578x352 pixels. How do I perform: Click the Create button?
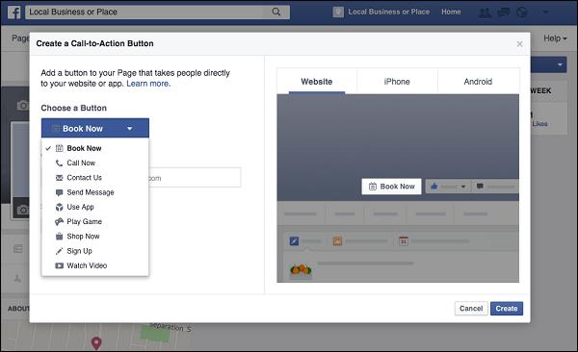tap(507, 309)
